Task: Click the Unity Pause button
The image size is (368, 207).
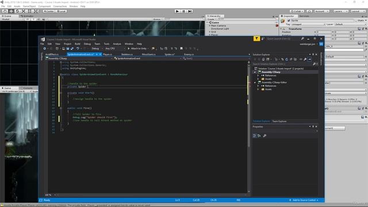Action: 184,11
